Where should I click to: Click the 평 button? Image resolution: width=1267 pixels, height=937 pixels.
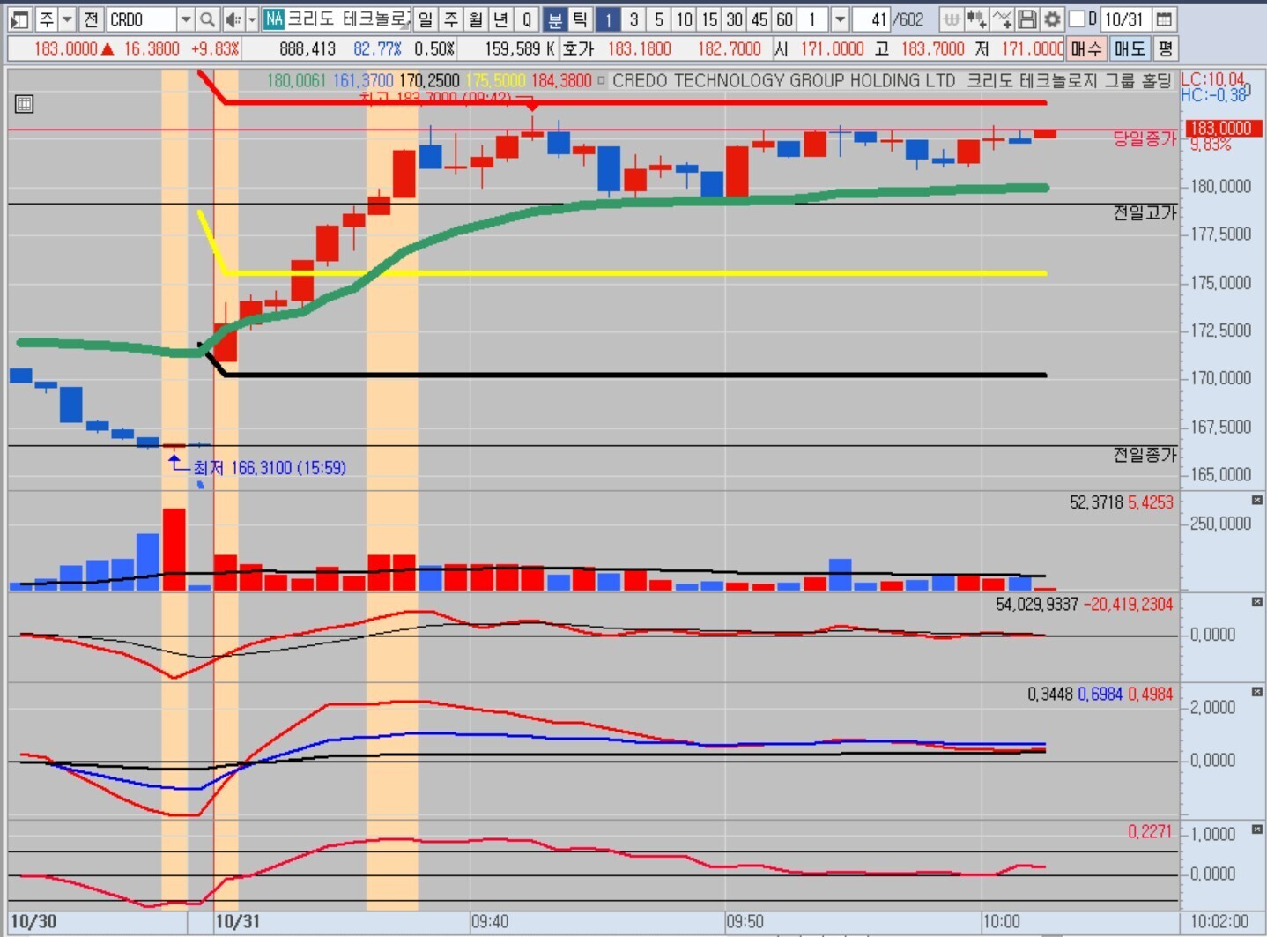click(x=1165, y=48)
